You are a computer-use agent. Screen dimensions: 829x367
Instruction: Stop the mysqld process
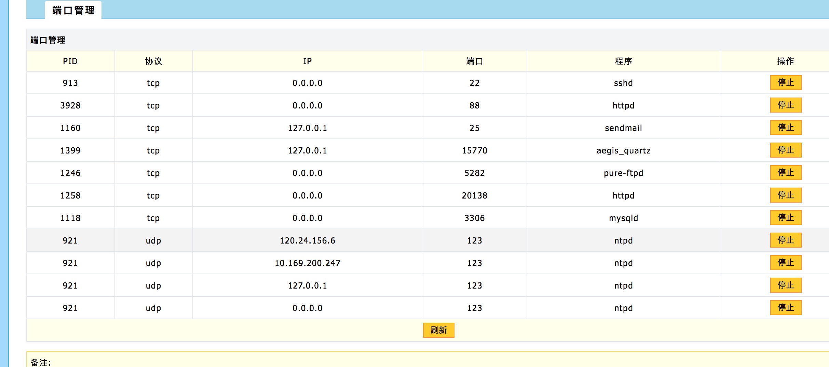click(x=786, y=218)
